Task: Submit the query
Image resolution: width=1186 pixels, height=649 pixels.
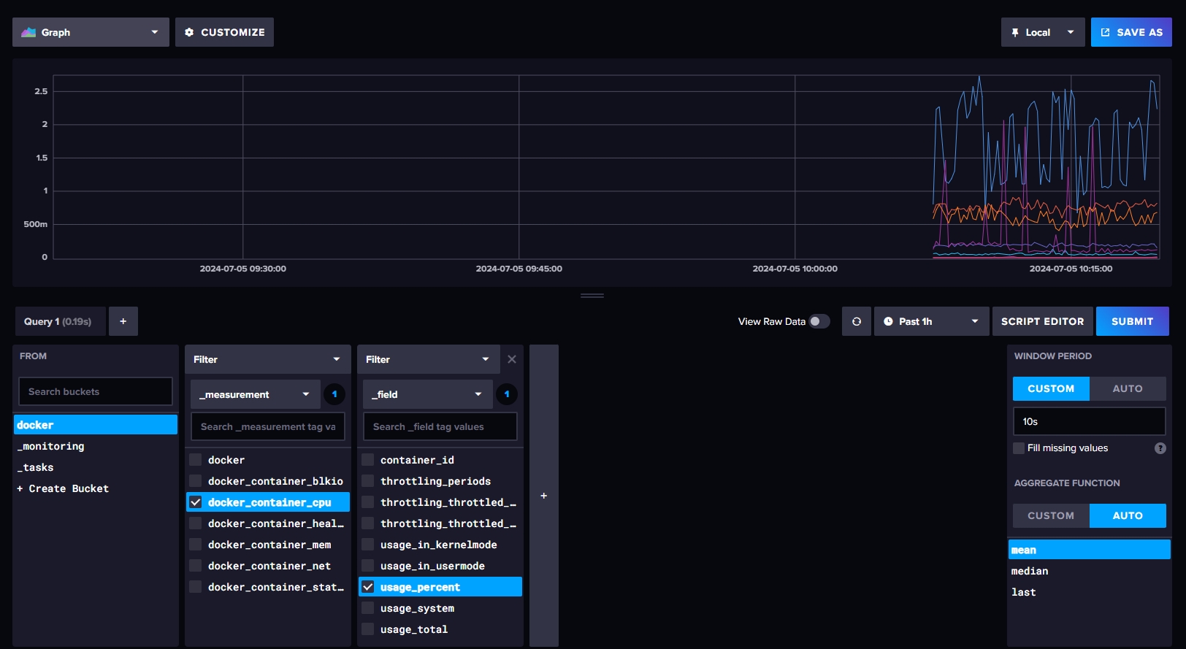Action: pyautogui.click(x=1132, y=321)
